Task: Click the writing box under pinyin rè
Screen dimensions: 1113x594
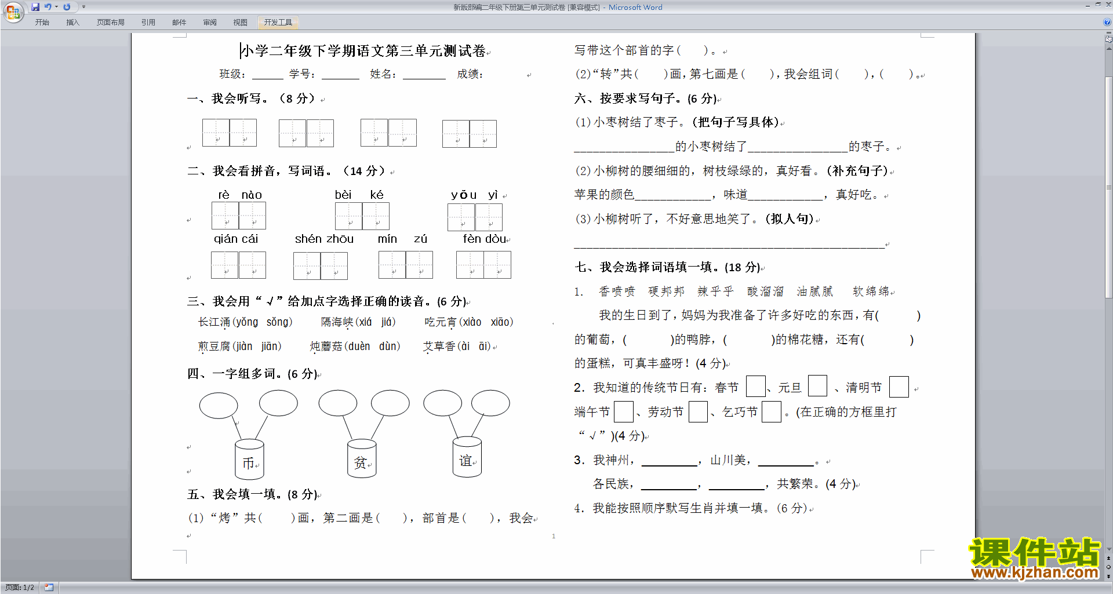Action: pos(225,216)
